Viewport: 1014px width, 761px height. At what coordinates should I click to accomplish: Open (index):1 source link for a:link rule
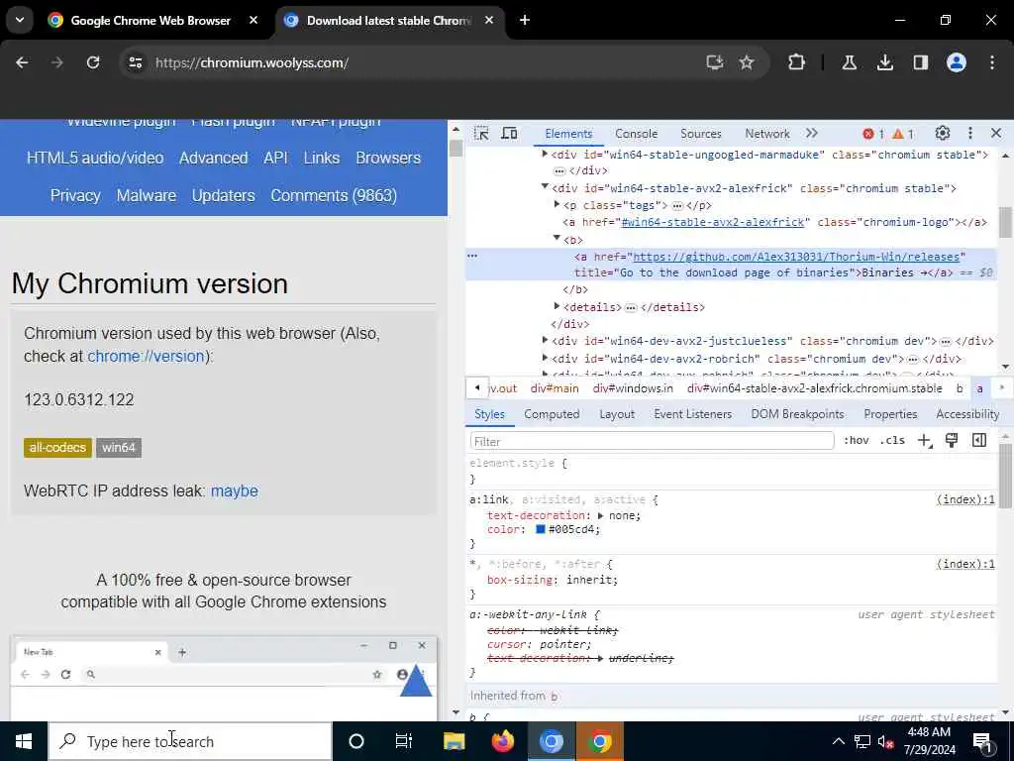(x=964, y=499)
